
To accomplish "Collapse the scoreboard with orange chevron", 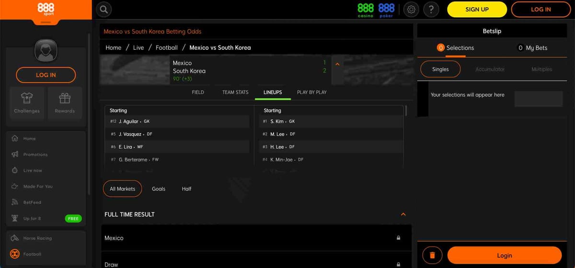I will point(337,64).
